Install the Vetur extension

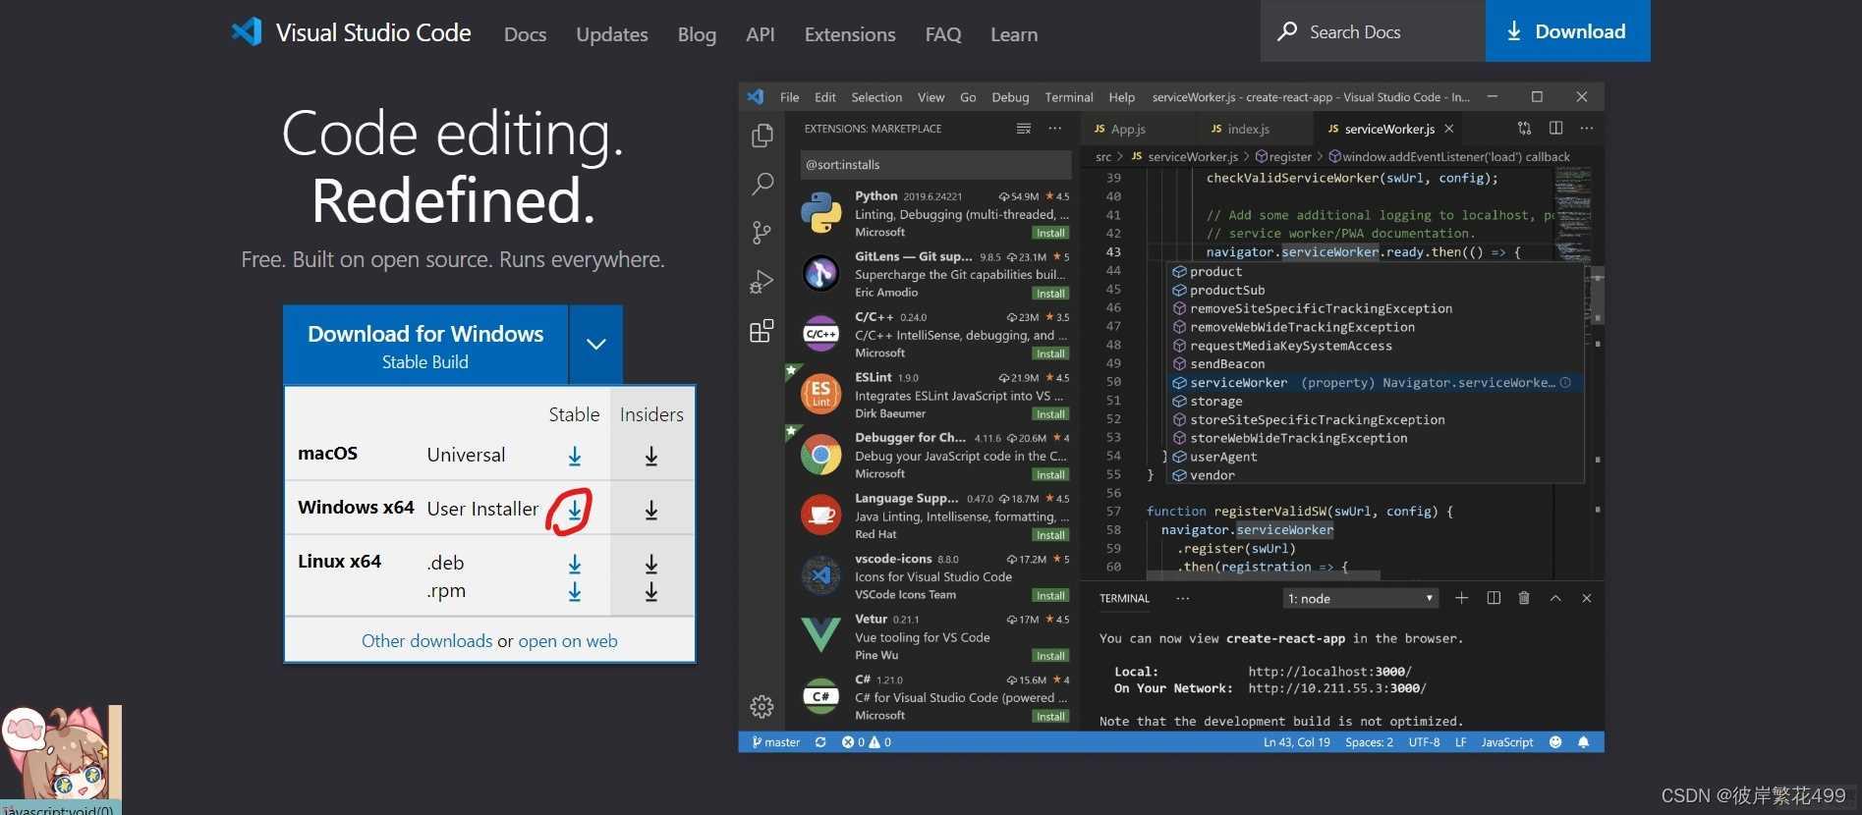1050,656
